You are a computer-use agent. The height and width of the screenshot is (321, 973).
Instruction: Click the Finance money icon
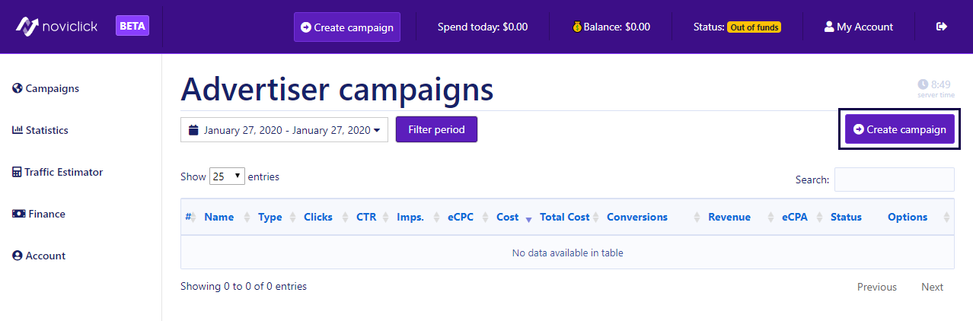click(x=18, y=214)
